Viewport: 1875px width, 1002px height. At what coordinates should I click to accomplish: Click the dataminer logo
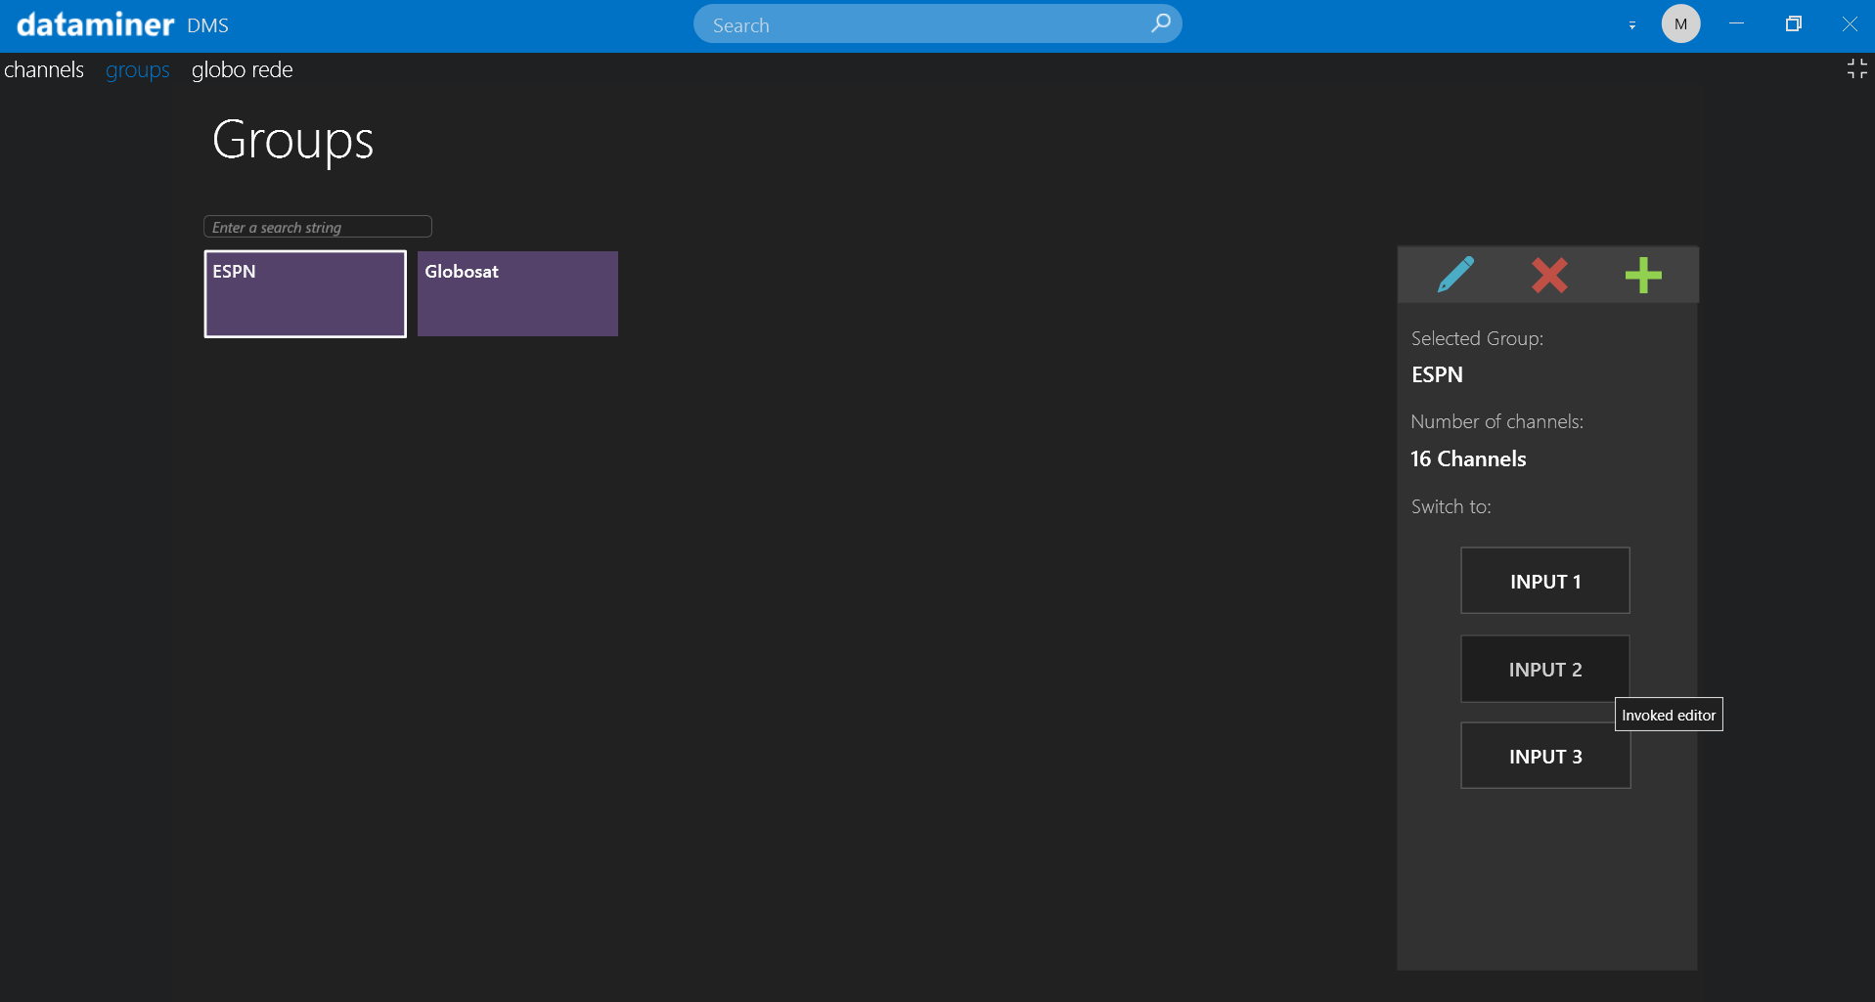tap(95, 23)
